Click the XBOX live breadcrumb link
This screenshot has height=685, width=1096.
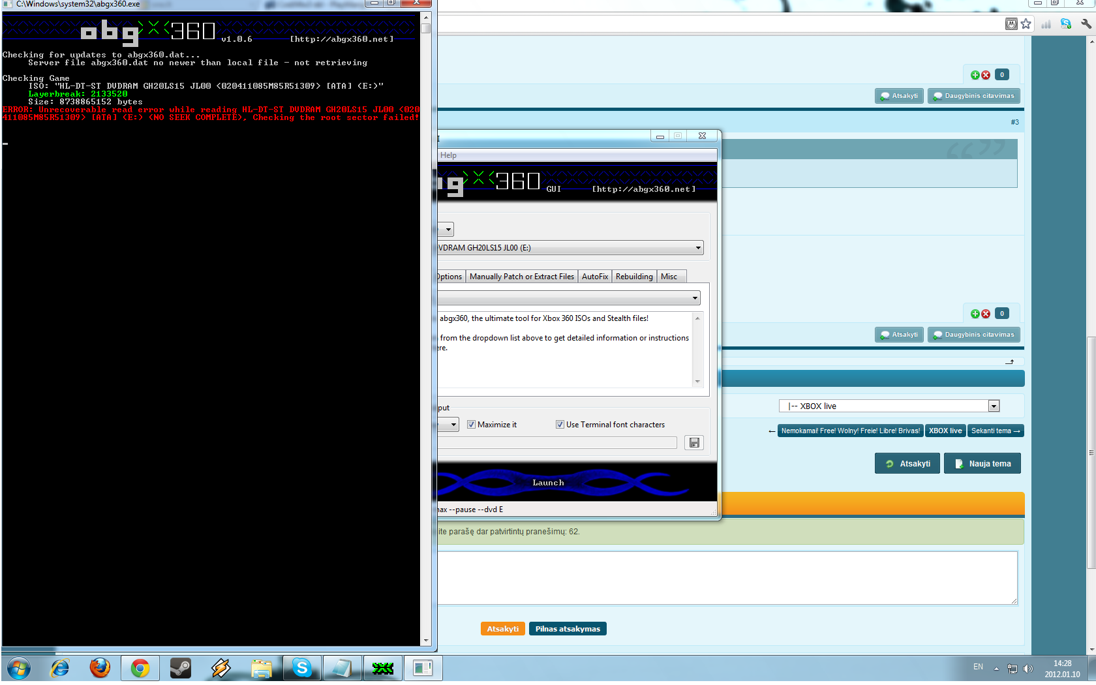pos(945,431)
